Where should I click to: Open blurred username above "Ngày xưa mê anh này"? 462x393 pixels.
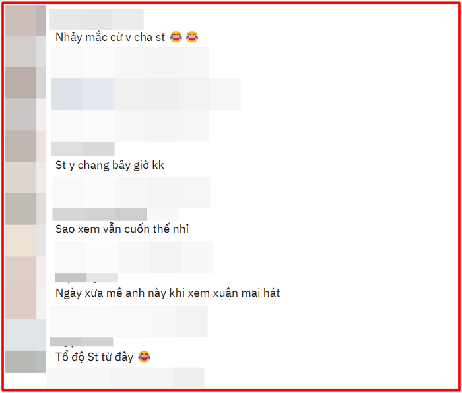click(86, 278)
